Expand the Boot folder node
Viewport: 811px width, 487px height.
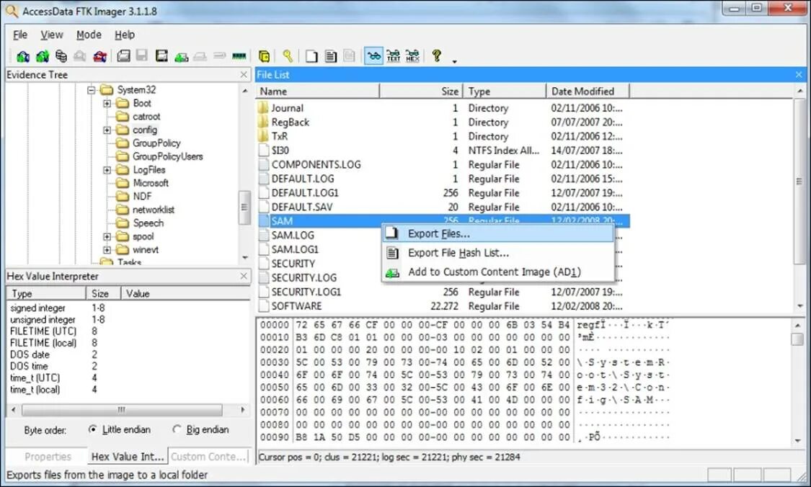point(107,104)
